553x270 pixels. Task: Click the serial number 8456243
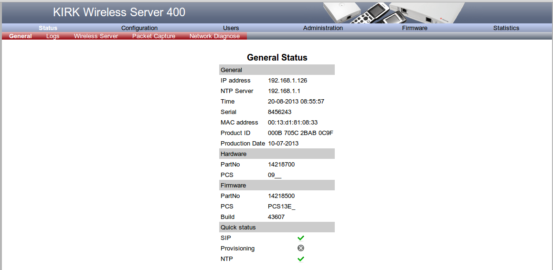(280, 112)
